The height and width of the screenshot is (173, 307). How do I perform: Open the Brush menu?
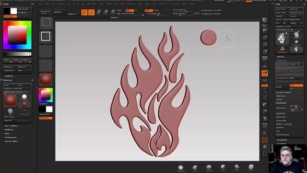(x=47, y=4)
